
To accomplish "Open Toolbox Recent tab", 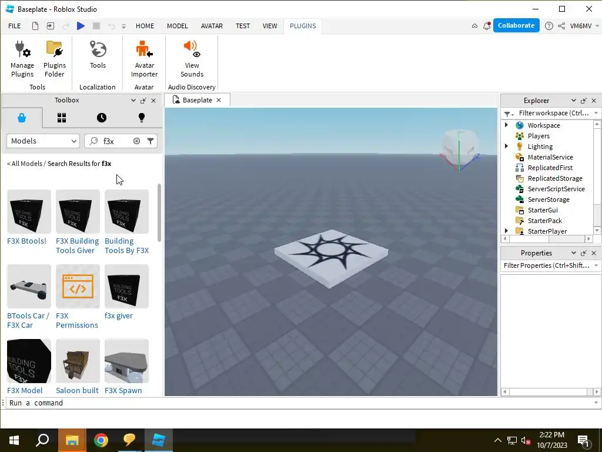I will tap(101, 118).
